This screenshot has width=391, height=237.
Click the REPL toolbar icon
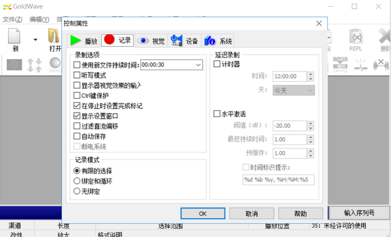[356, 40]
